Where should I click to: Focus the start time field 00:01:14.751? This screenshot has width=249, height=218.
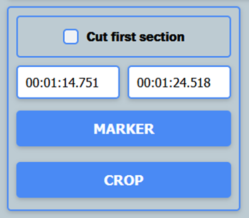click(x=68, y=82)
